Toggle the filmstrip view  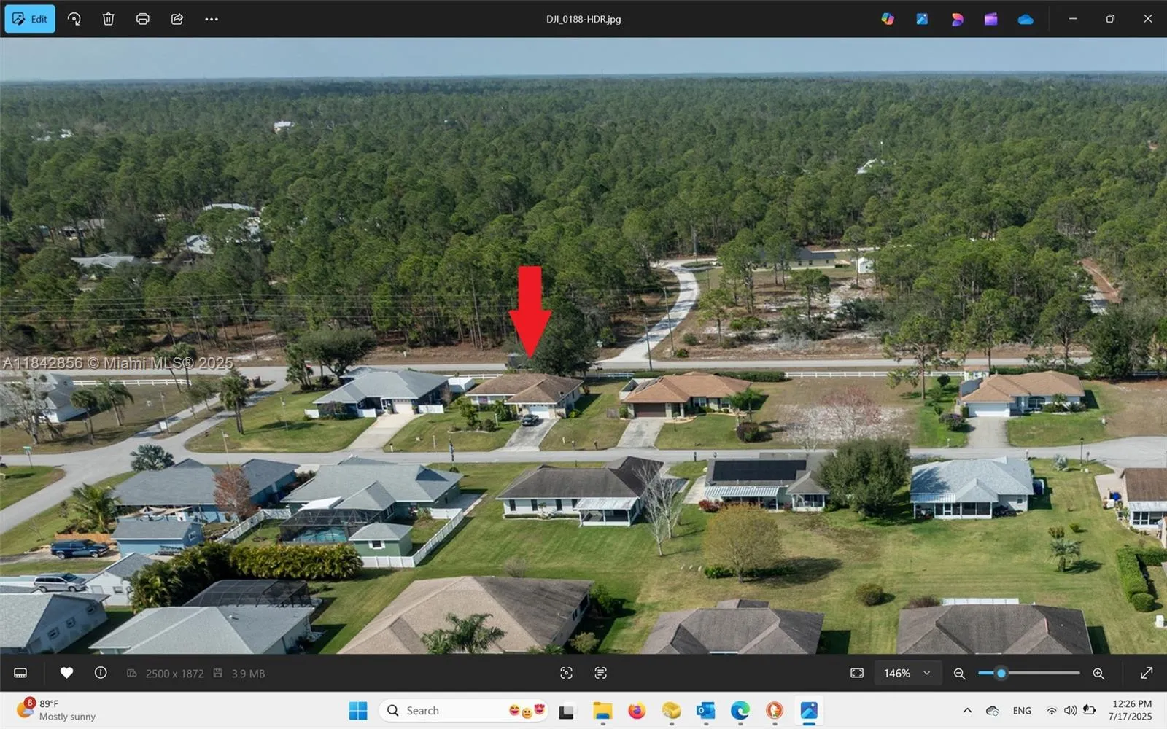pos(20,673)
